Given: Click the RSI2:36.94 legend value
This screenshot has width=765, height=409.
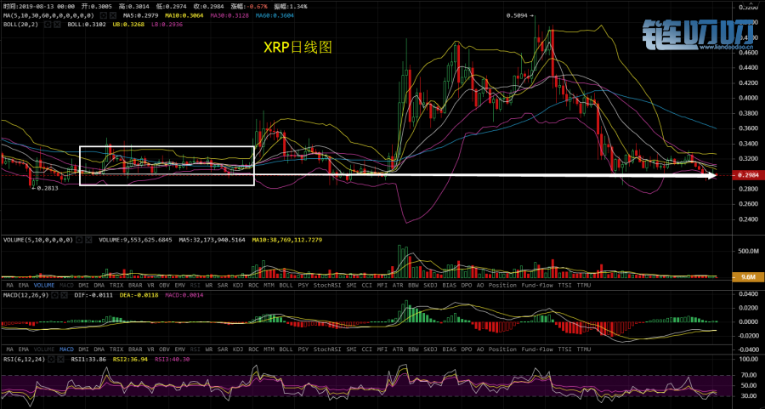Looking at the screenshot, I should click(131, 359).
